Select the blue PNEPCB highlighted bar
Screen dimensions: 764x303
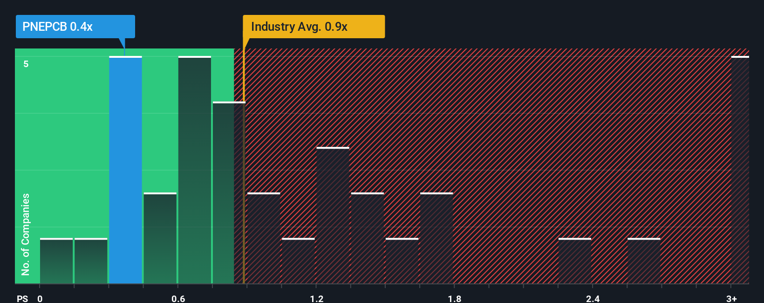(x=125, y=170)
